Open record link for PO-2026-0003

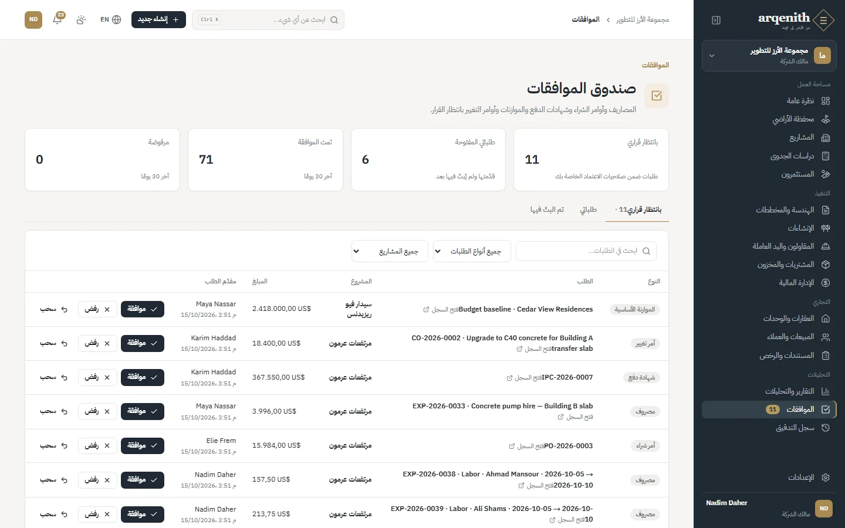pos(526,446)
